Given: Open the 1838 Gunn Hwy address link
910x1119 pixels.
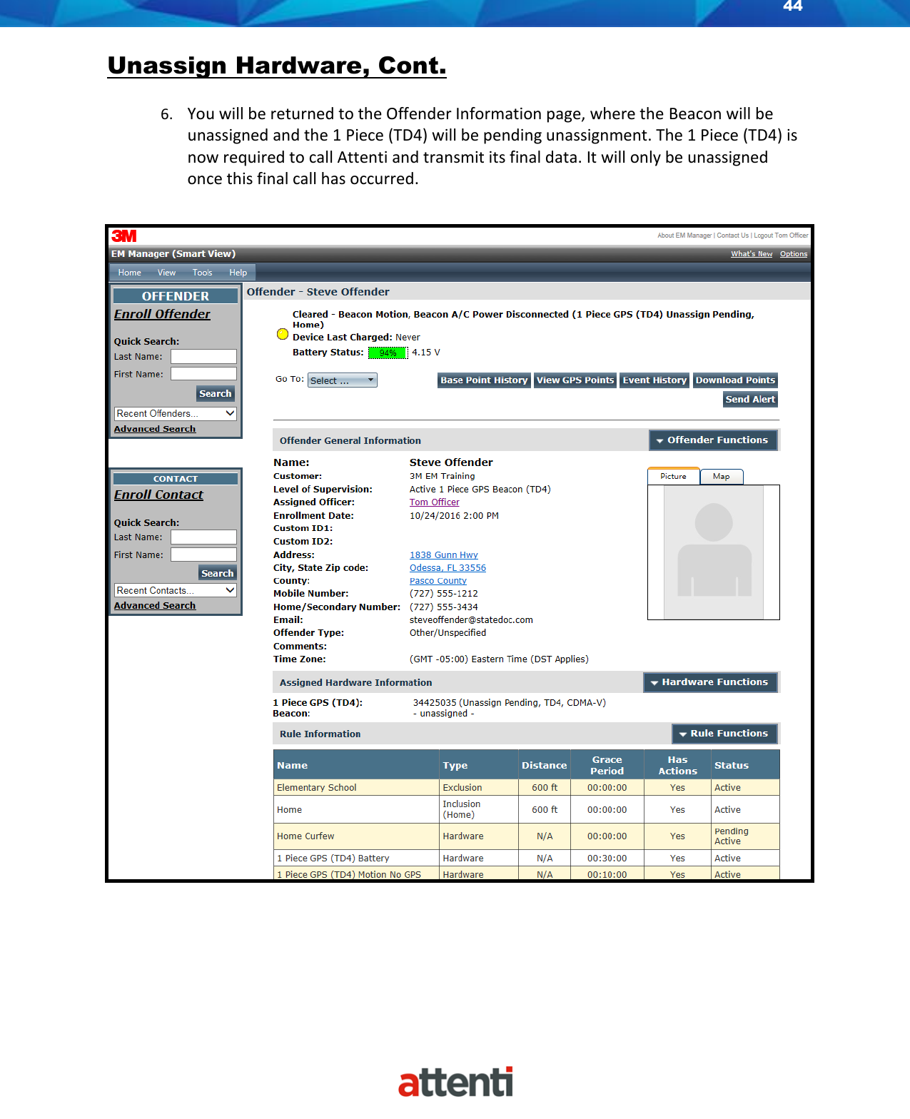Looking at the screenshot, I should point(444,555).
